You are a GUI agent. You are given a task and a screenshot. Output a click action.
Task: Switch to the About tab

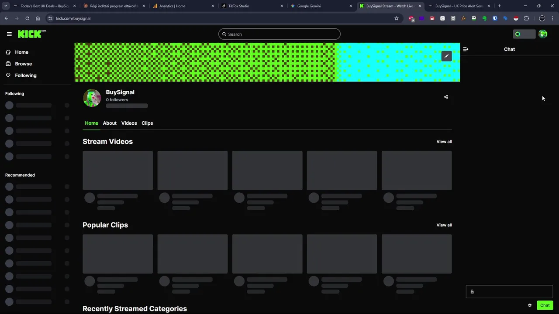click(x=110, y=123)
